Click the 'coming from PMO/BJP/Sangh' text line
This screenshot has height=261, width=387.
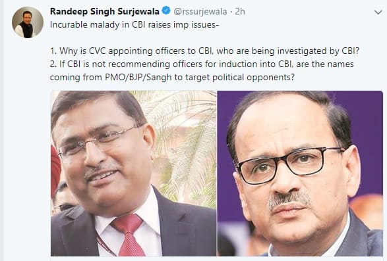point(172,78)
